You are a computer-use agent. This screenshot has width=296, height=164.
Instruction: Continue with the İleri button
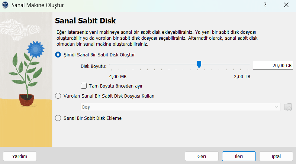point(239,156)
